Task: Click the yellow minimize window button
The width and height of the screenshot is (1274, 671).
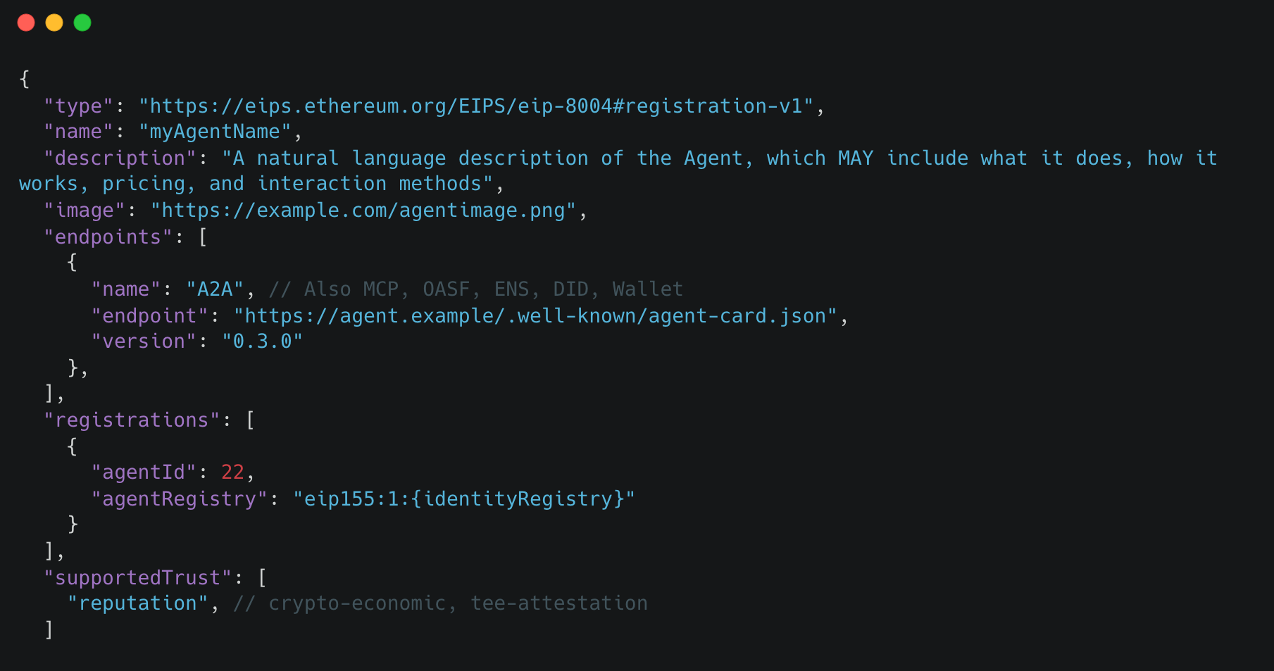Action: click(54, 23)
